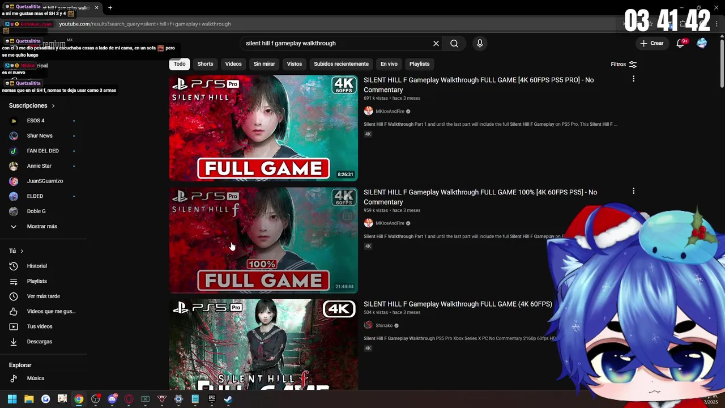Image resolution: width=725 pixels, height=408 pixels.
Task: Open Google Chrome on the taskbar
Action: click(79, 399)
